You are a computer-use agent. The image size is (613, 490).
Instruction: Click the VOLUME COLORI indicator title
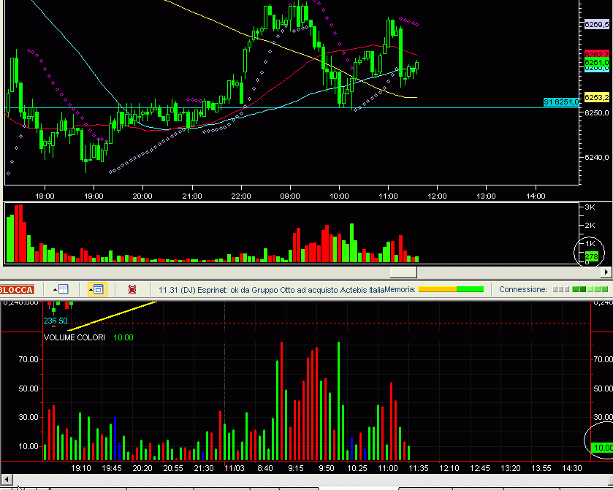click(x=75, y=337)
